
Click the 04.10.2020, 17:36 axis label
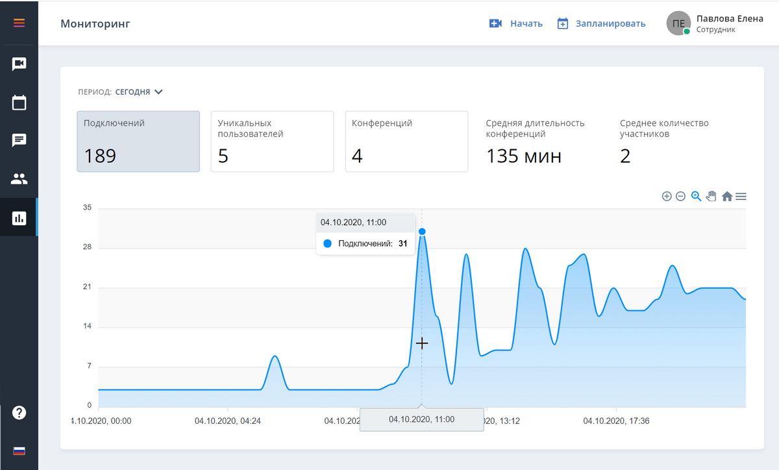(616, 421)
